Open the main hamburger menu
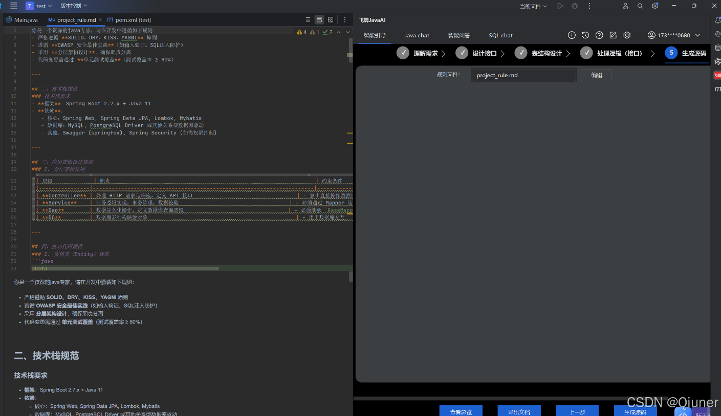The width and height of the screenshot is (721, 416). 14,6
